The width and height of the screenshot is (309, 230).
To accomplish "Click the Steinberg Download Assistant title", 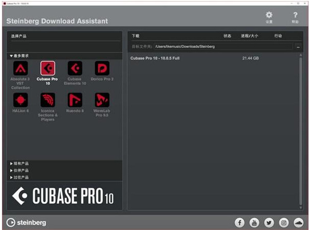I will point(57,21).
